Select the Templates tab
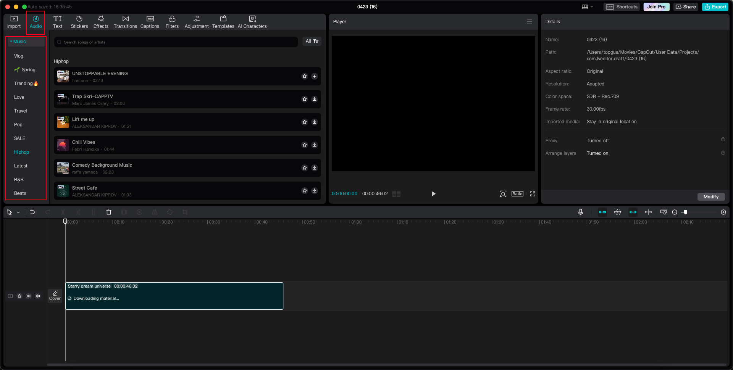The width and height of the screenshot is (733, 370). (x=223, y=22)
